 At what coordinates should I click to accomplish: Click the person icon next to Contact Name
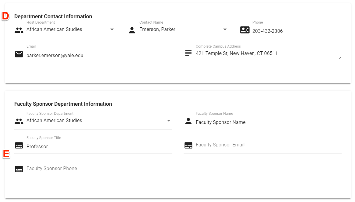click(x=132, y=30)
